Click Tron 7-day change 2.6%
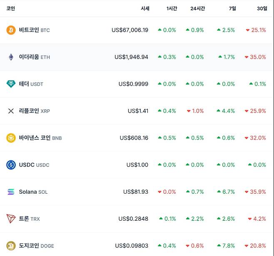274x256 pixels. click(x=226, y=219)
